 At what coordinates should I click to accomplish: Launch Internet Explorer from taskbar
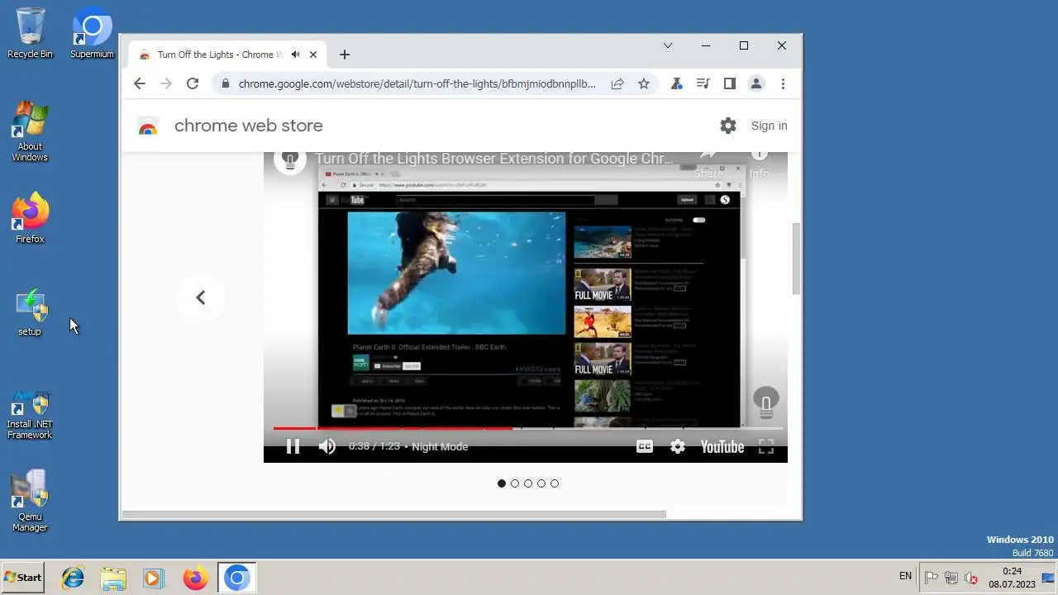point(73,578)
